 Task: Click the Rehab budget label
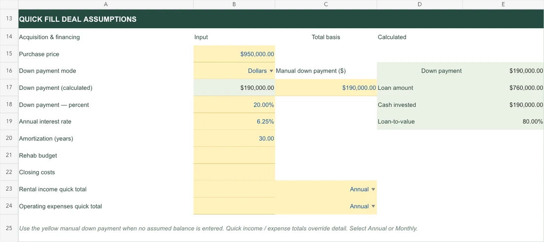click(38, 156)
